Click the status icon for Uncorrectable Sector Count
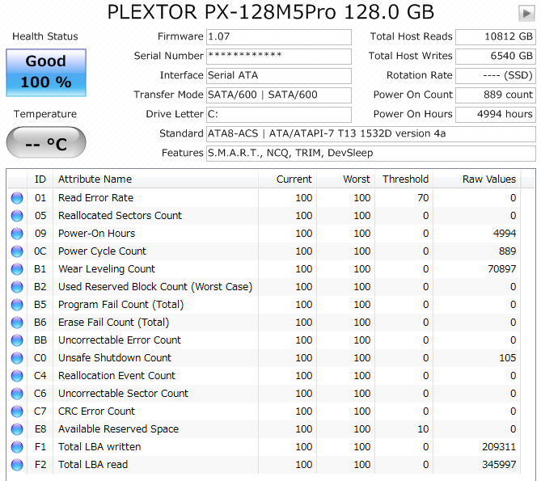This screenshot has width=541, height=481. (17, 394)
